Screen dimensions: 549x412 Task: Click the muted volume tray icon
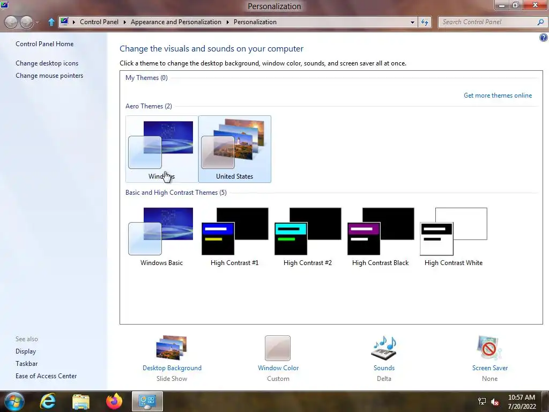point(495,402)
